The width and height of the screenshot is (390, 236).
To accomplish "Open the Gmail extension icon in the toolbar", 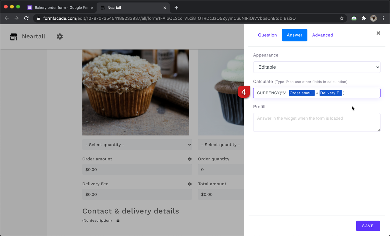I will pyautogui.click(x=354, y=18).
